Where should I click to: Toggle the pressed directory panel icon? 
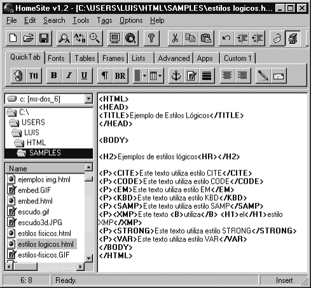click(x=293, y=38)
